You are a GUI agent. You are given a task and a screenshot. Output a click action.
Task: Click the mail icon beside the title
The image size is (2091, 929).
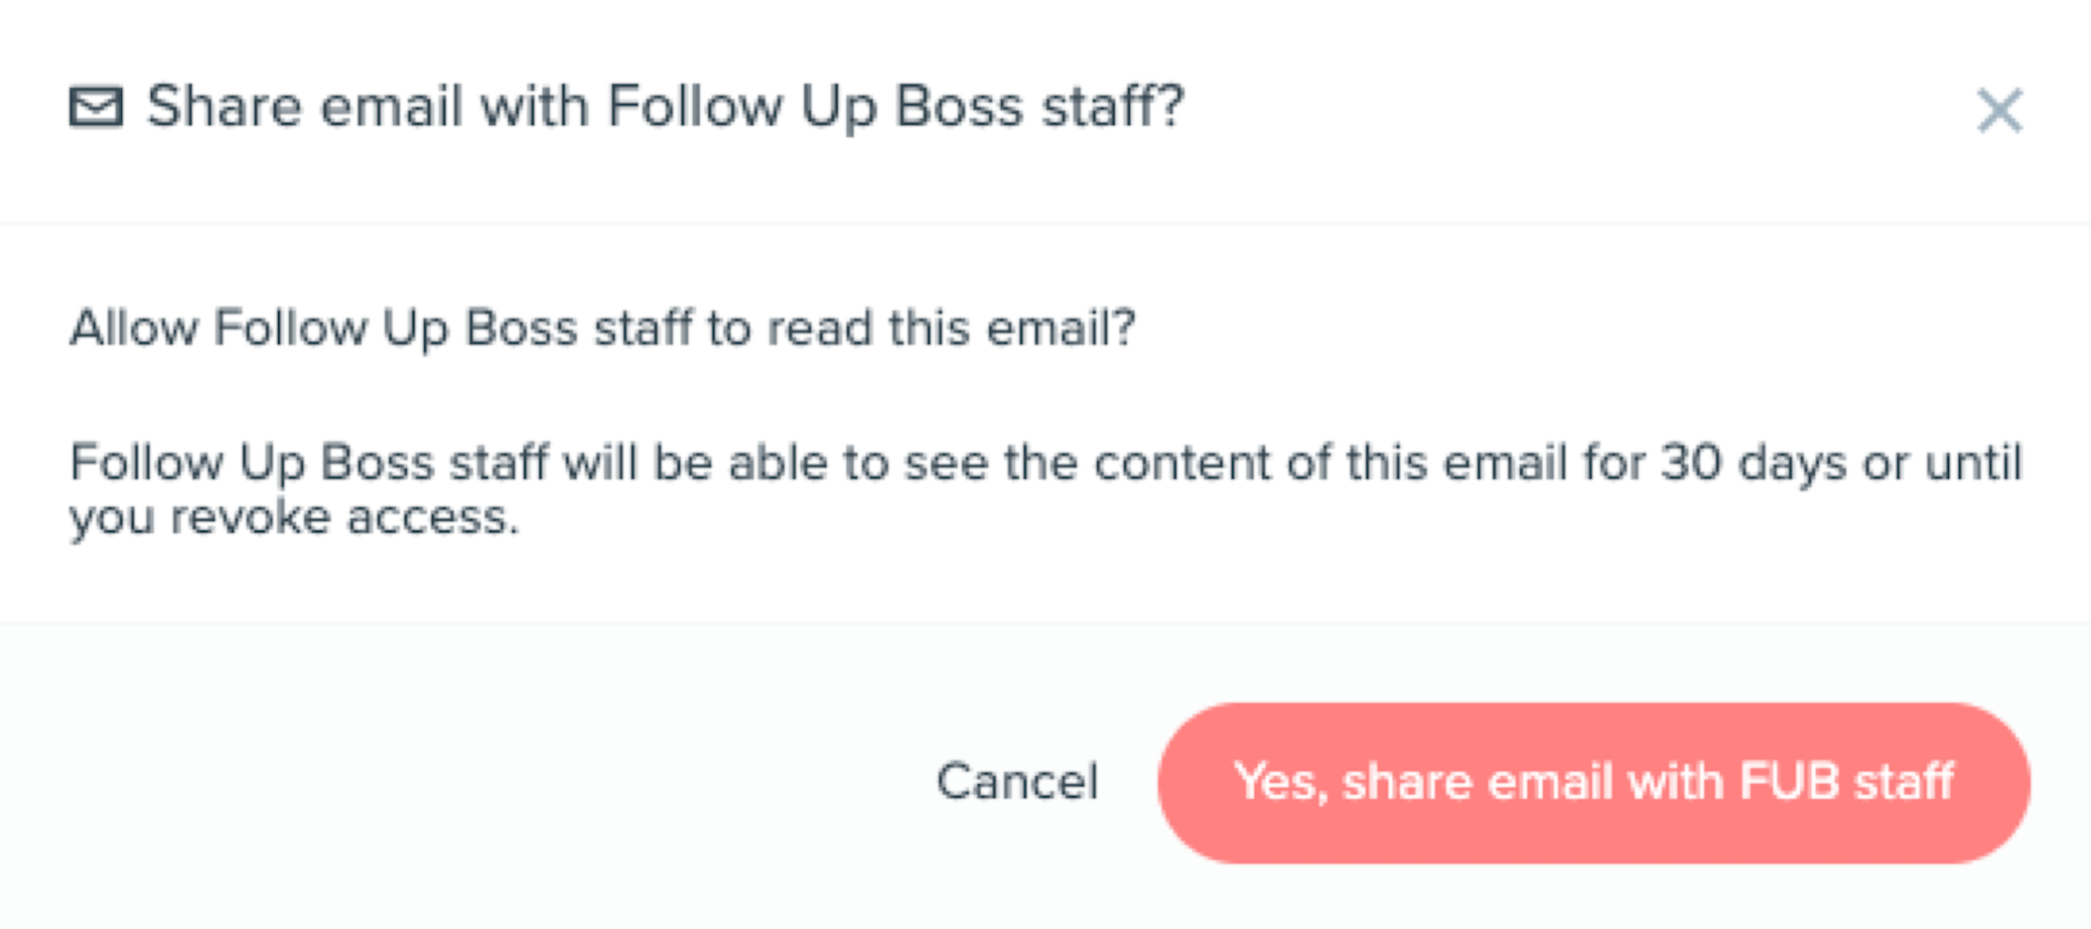click(95, 107)
